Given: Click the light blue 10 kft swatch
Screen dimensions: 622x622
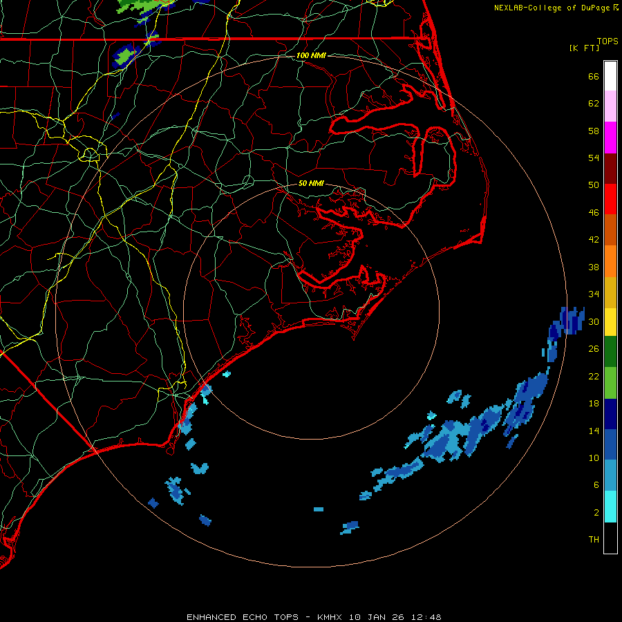Looking at the screenshot, I should (x=610, y=475).
